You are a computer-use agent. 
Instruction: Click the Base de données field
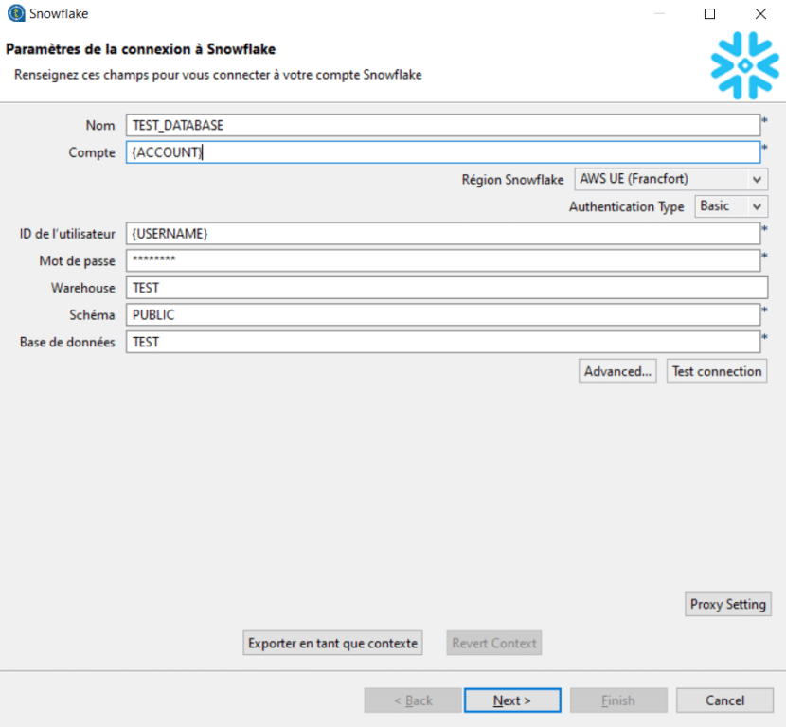coord(443,342)
